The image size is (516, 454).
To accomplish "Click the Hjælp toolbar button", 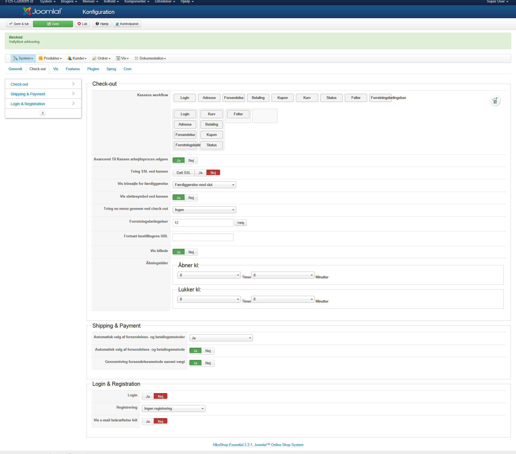I will coord(102,24).
